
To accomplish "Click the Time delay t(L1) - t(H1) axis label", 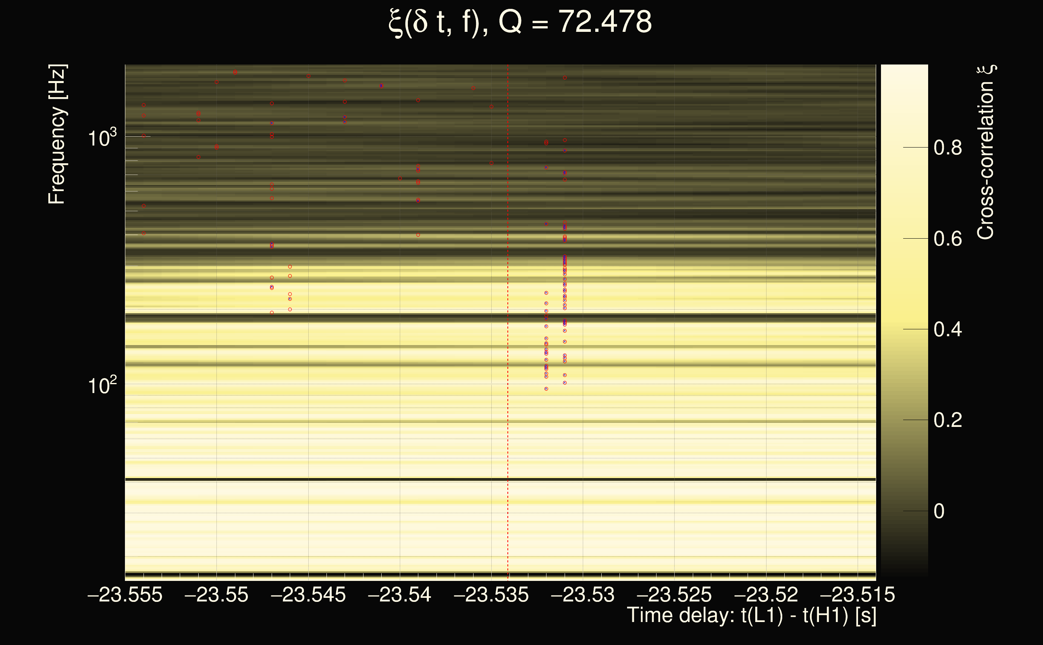I will tap(751, 616).
